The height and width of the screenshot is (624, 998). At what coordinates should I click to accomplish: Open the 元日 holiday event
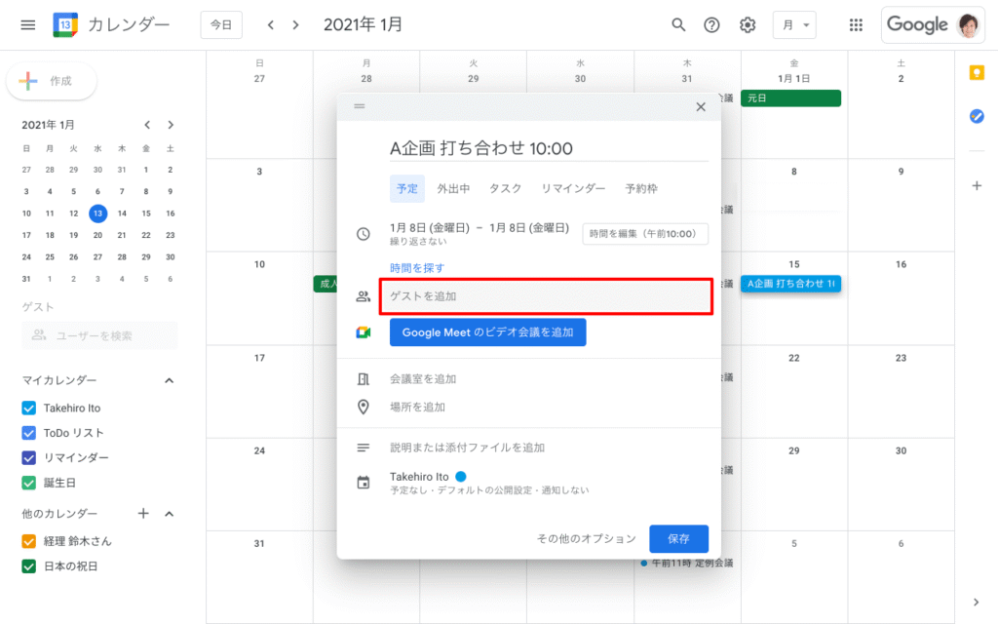(x=790, y=98)
